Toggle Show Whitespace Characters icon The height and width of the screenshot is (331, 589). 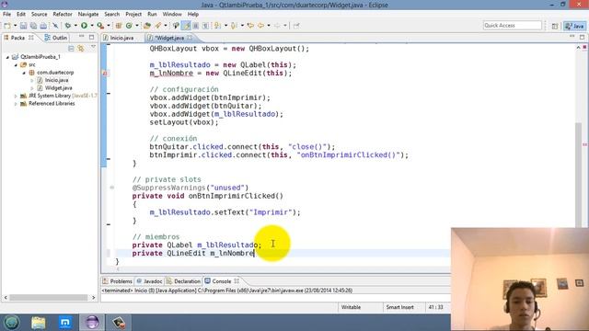click(205, 26)
